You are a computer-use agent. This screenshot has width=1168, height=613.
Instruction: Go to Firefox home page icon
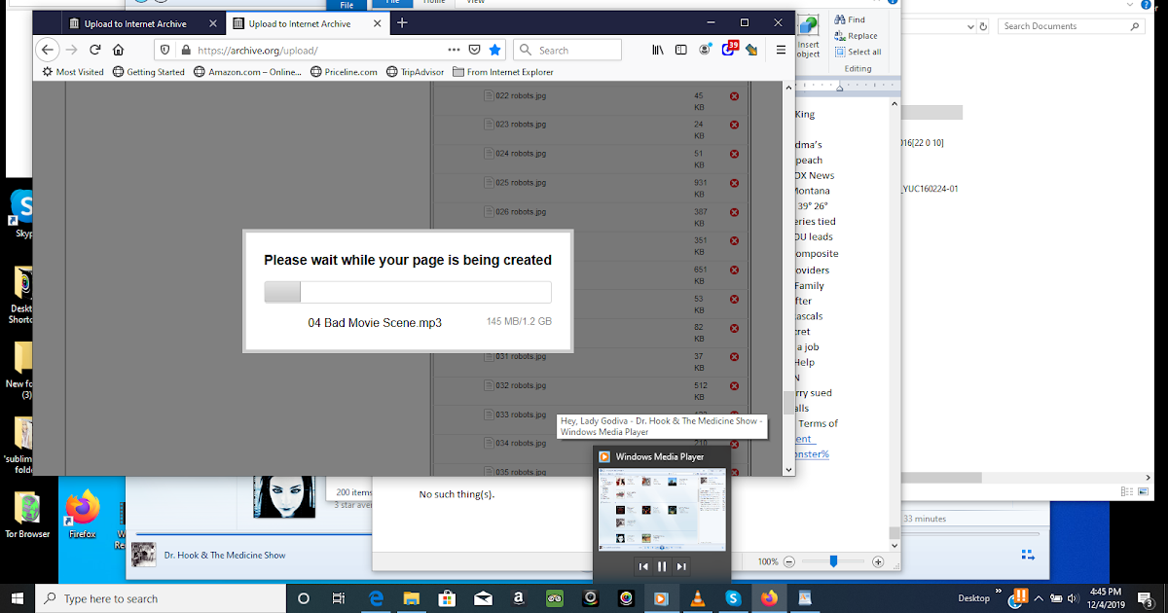(119, 50)
